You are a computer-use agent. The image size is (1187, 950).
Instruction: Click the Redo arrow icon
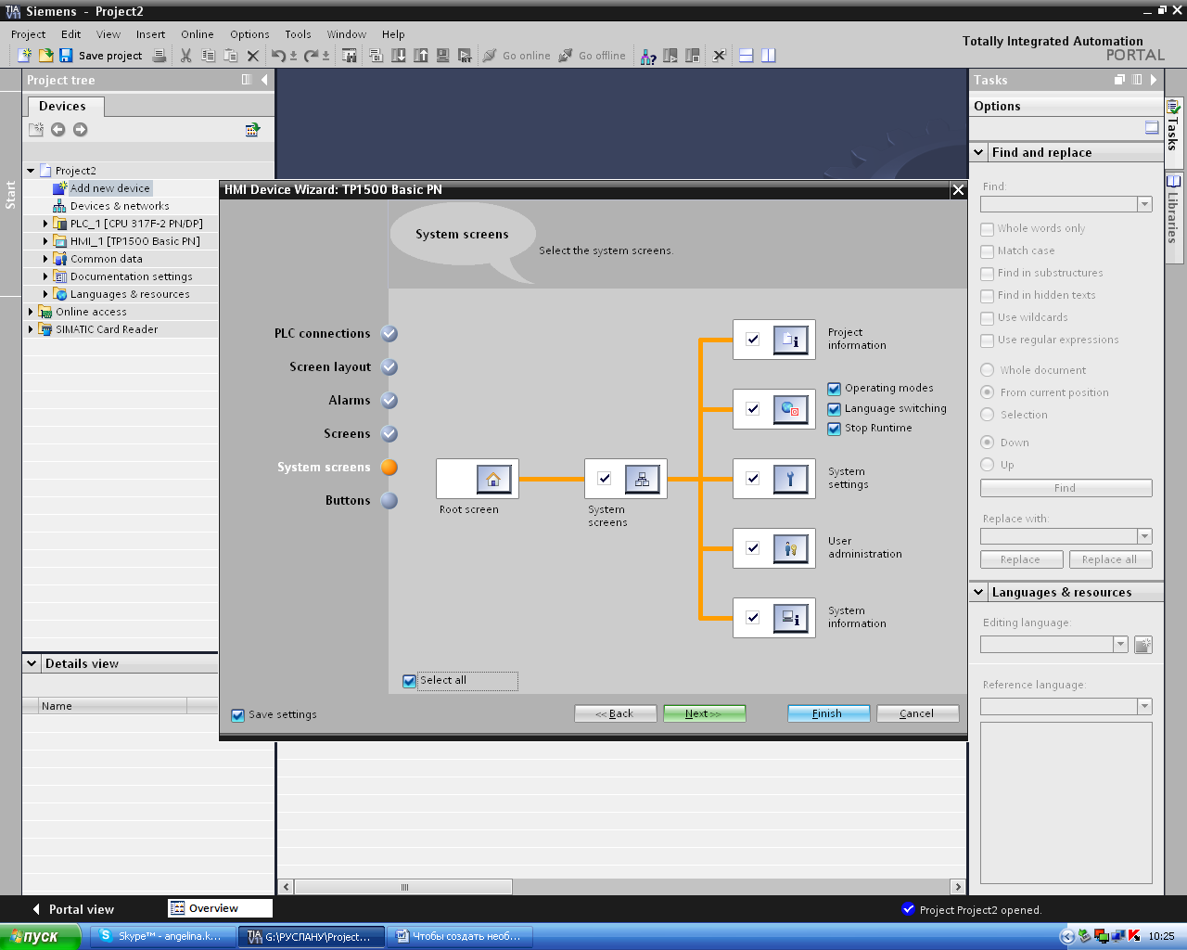[x=312, y=56]
